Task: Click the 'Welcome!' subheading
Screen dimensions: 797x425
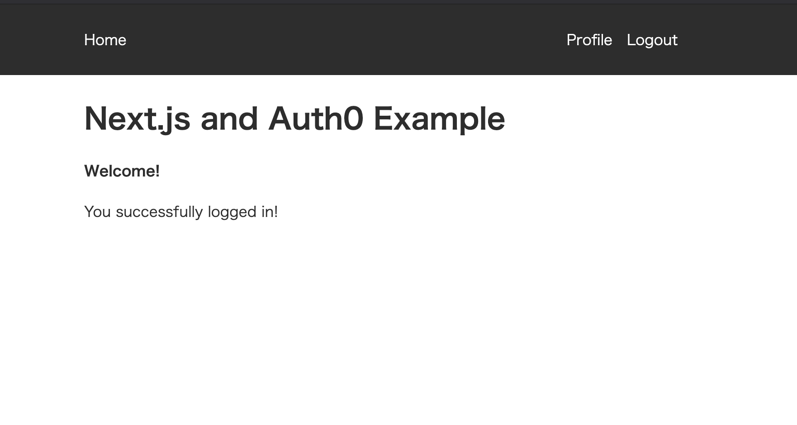Action: point(122,171)
